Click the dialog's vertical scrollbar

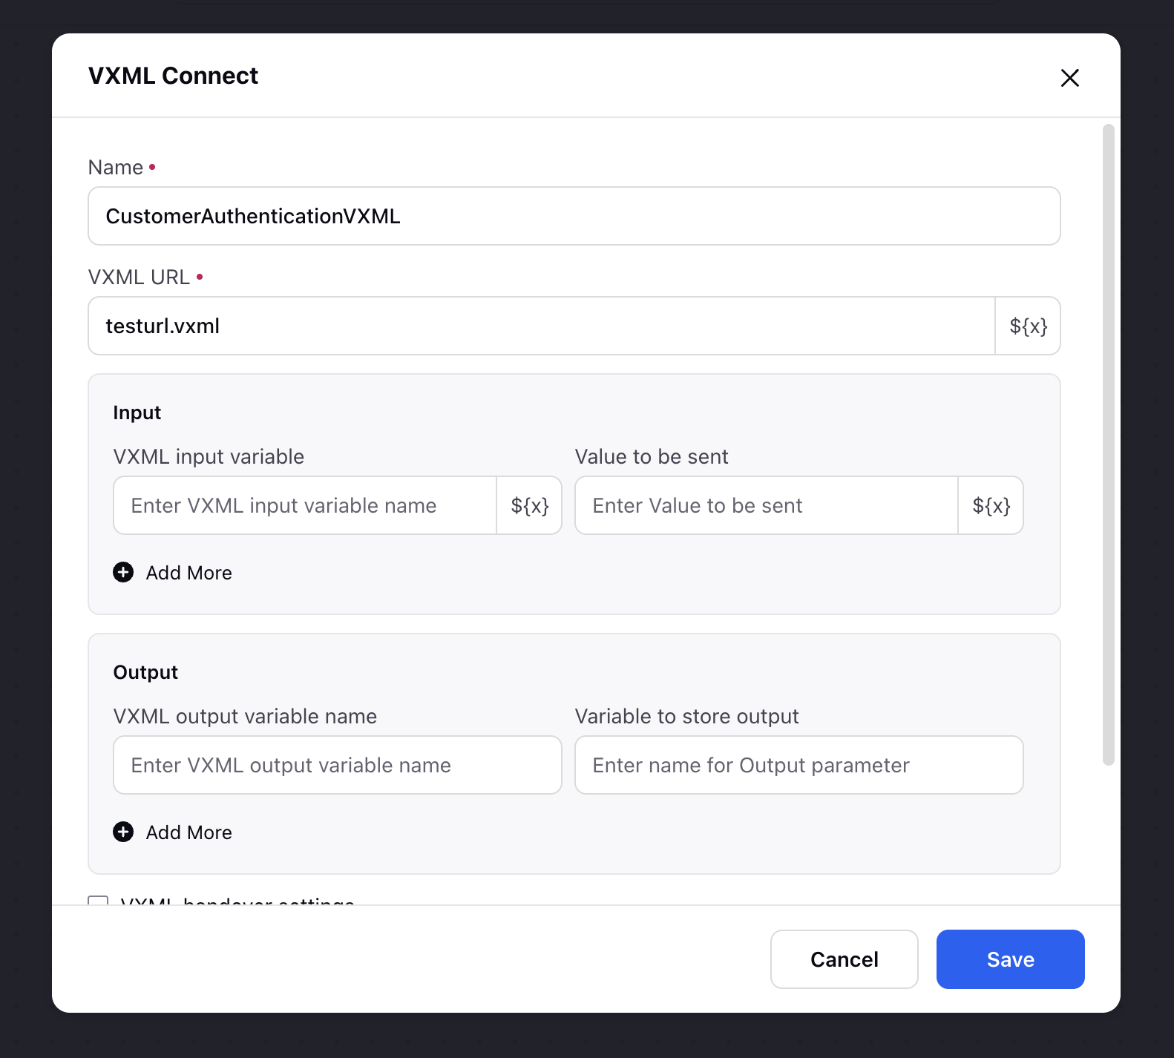[x=1108, y=445]
